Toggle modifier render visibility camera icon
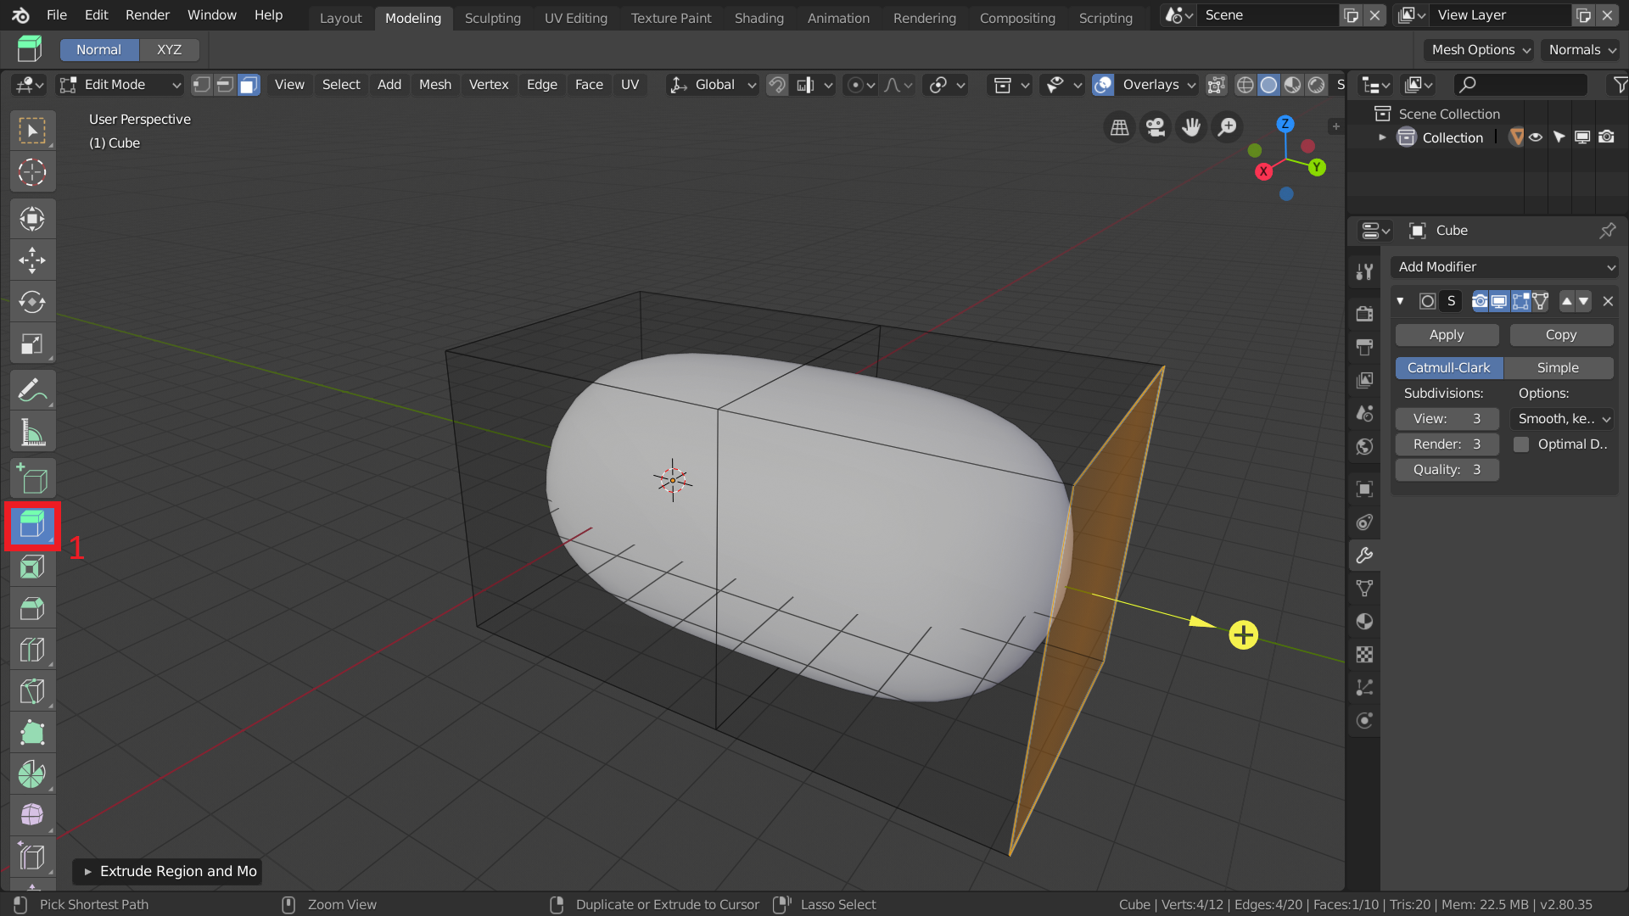 point(1480,301)
